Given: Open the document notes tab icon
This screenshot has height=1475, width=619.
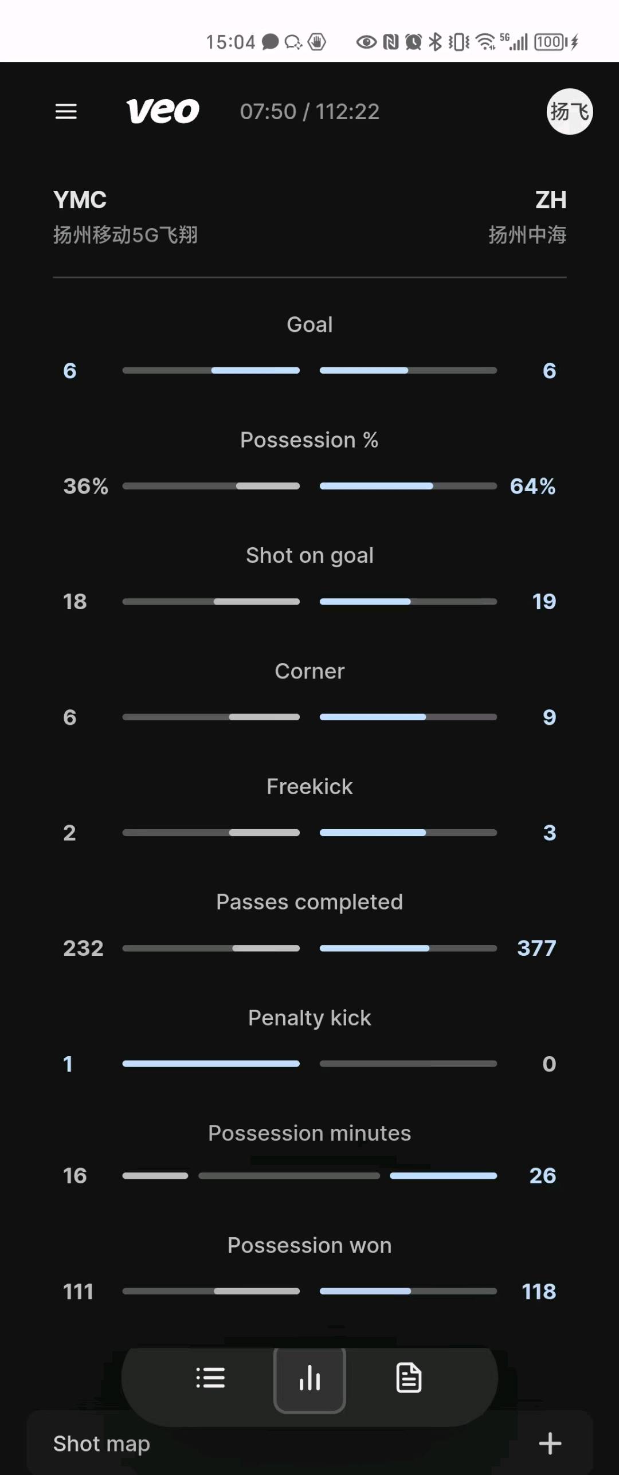Looking at the screenshot, I should click(409, 1378).
